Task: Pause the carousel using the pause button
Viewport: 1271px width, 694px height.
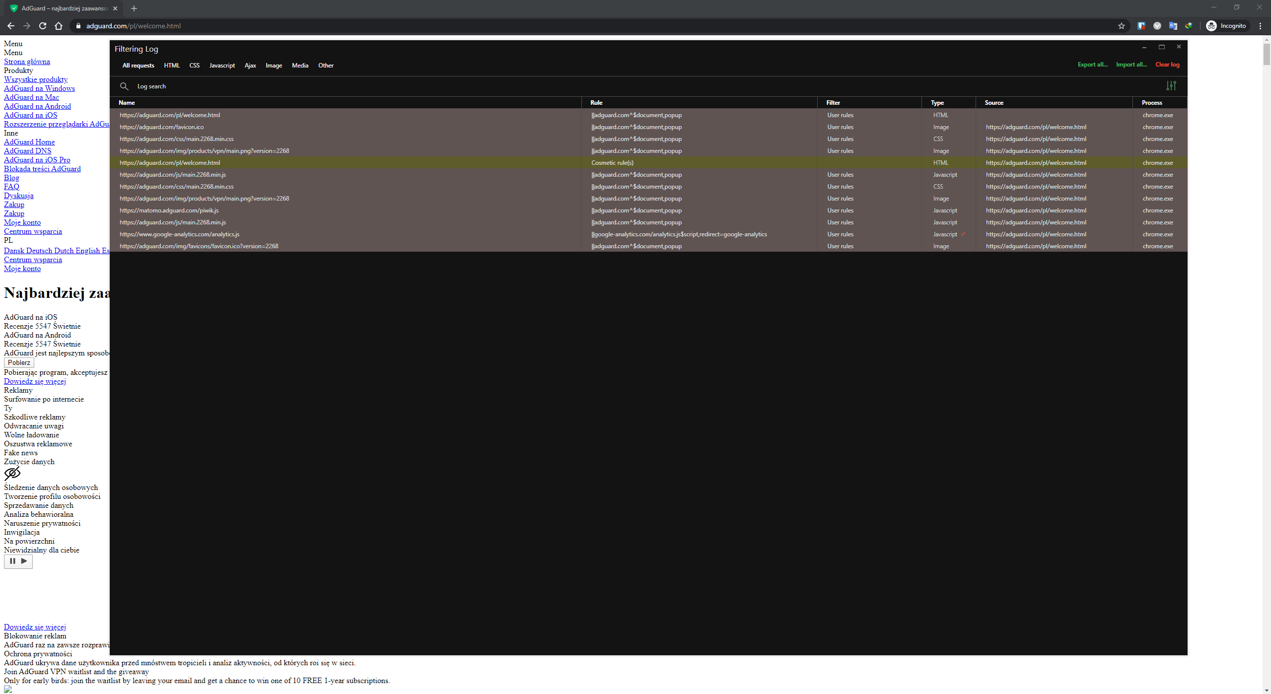Action: [x=12, y=561]
